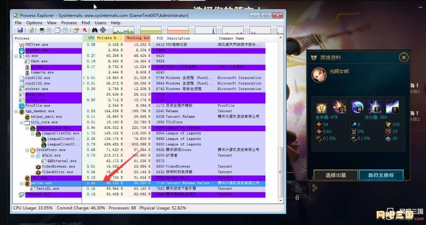Sort by the PID column header
Viewport: 426px width, 225px height.
coord(158,38)
